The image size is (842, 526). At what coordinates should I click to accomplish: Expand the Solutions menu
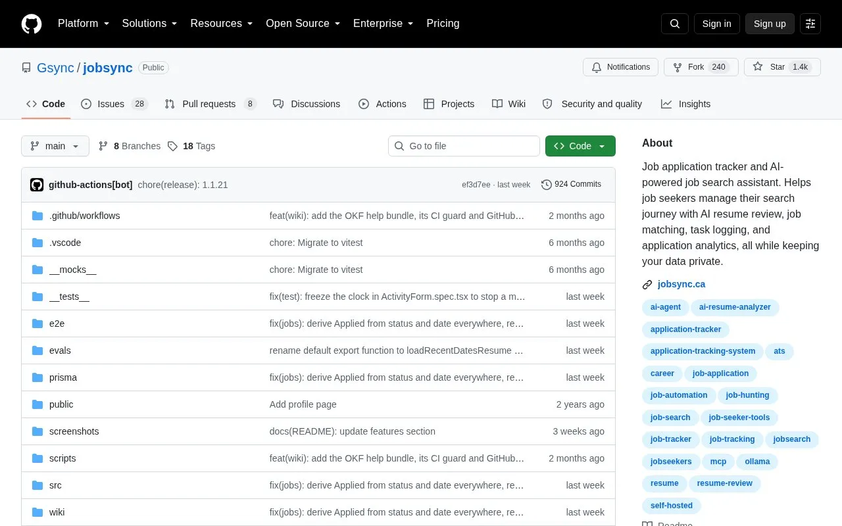coord(149,24)
